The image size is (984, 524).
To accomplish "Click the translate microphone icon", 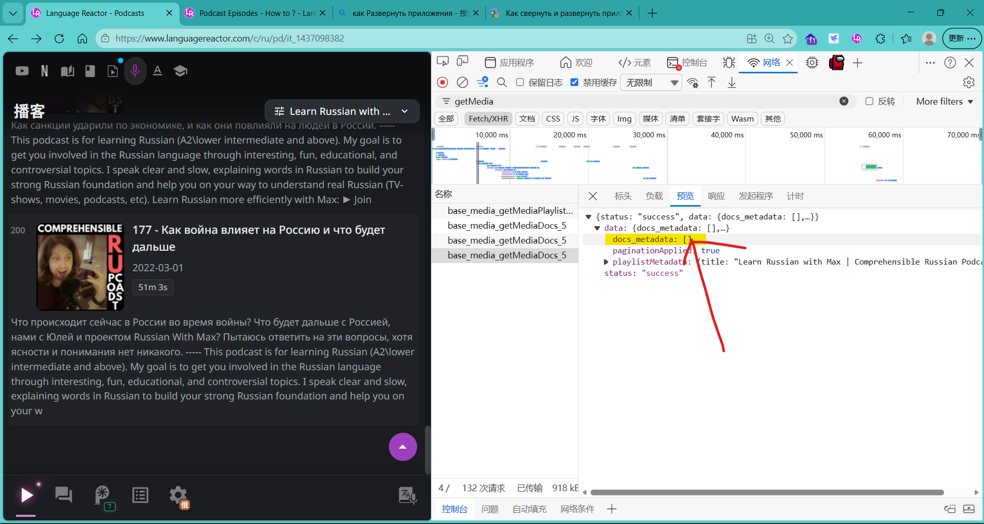I will (x=407, y=495).
